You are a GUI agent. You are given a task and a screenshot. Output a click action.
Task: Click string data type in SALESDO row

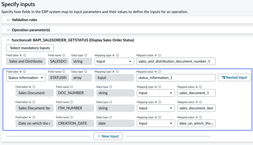pos(82,61)
